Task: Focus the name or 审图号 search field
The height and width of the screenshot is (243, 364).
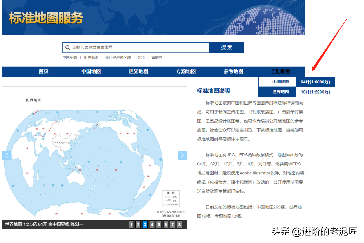Action: (x=138, y=48)
